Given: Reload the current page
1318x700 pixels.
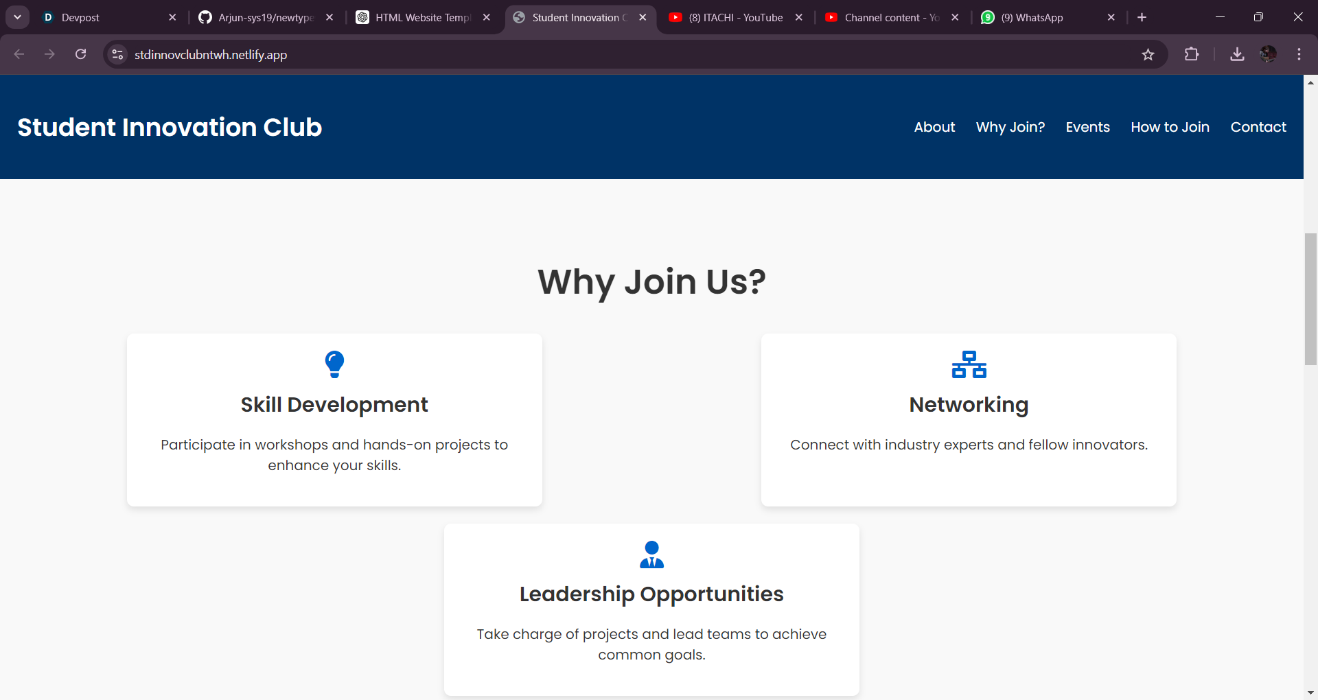Looking at the screenshot, I should (x=80, y=54).
